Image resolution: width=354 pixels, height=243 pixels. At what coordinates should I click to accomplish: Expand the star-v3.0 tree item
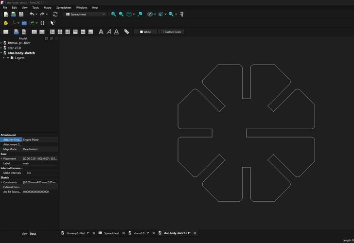tap(1, 48)
